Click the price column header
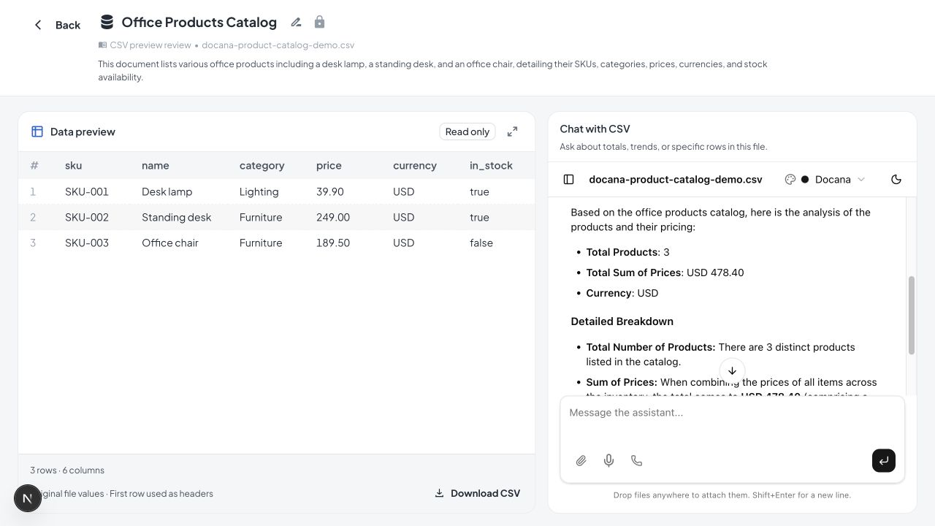Viewport: 935px width, 526px height. 329,165
